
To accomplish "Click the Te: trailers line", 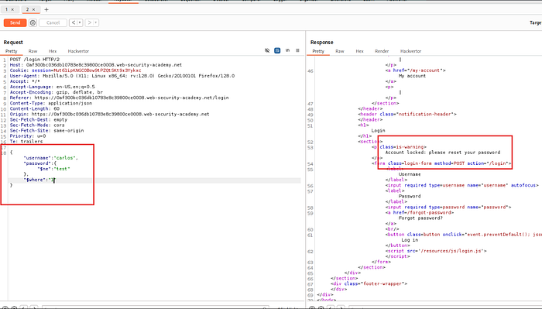I will point(26,142).
